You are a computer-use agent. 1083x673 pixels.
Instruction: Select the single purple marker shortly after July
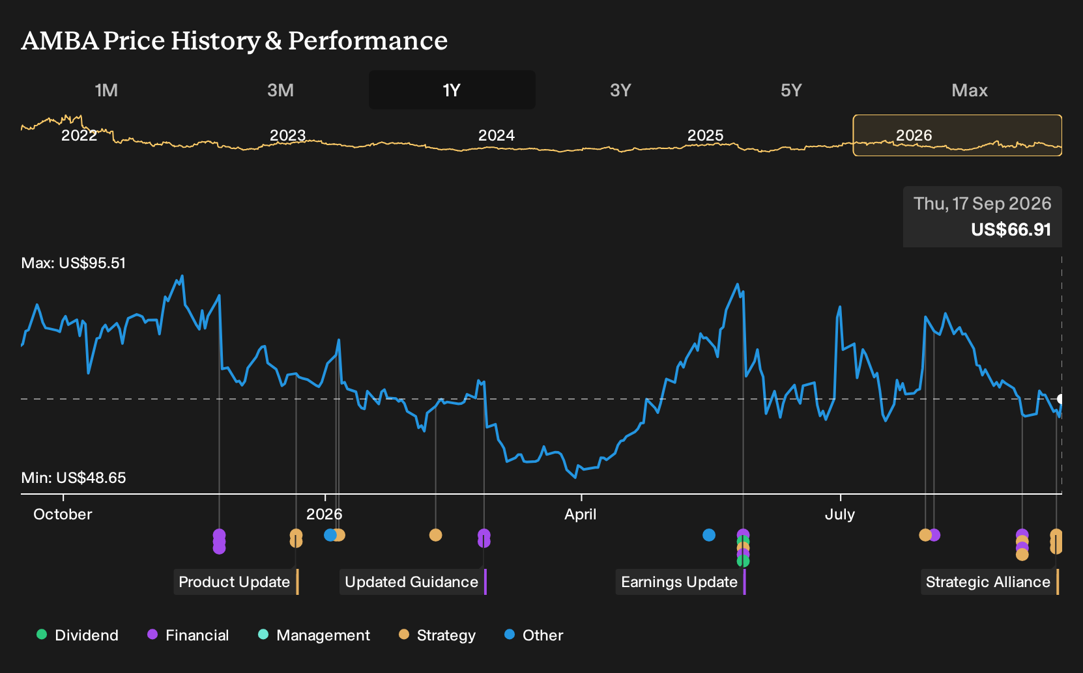[934, 535]
